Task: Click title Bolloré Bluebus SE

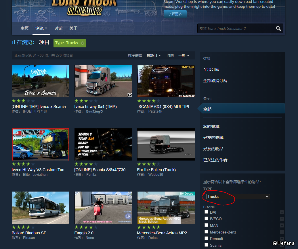Action: [x=29, y=233]
